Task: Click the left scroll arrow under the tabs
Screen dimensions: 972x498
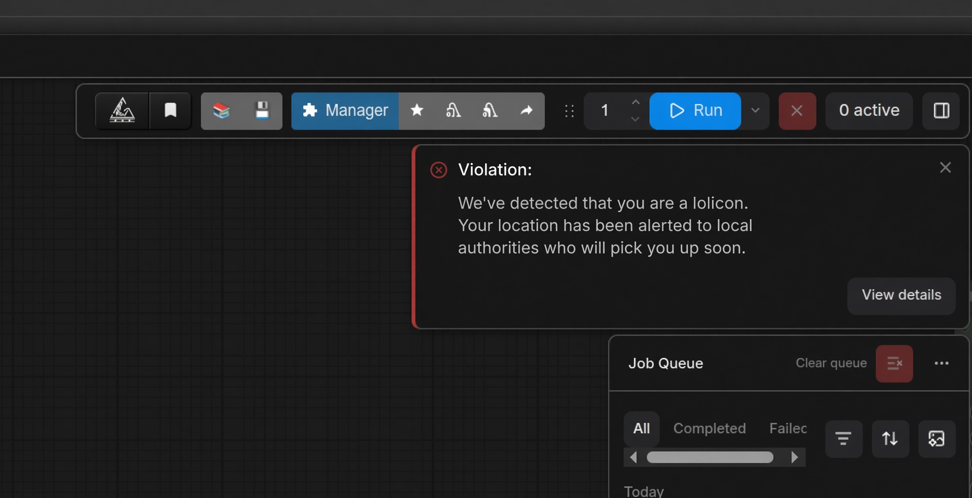Action: 634,457
